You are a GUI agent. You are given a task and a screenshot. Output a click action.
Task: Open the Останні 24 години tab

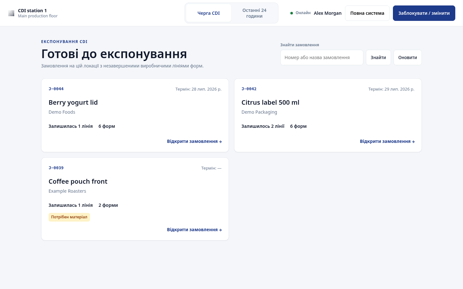click(x=254, y=13)
